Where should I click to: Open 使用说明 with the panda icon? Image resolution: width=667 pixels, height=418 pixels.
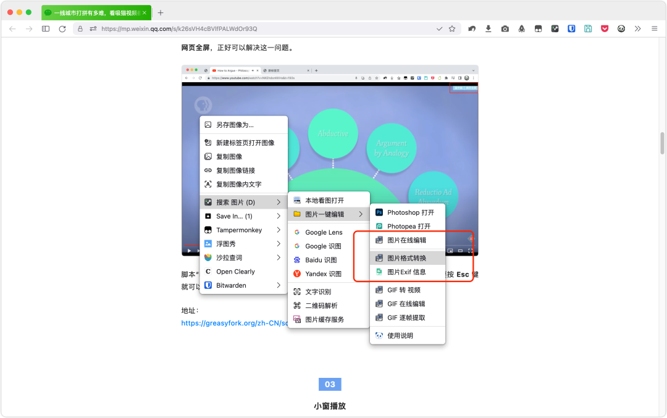408,335
